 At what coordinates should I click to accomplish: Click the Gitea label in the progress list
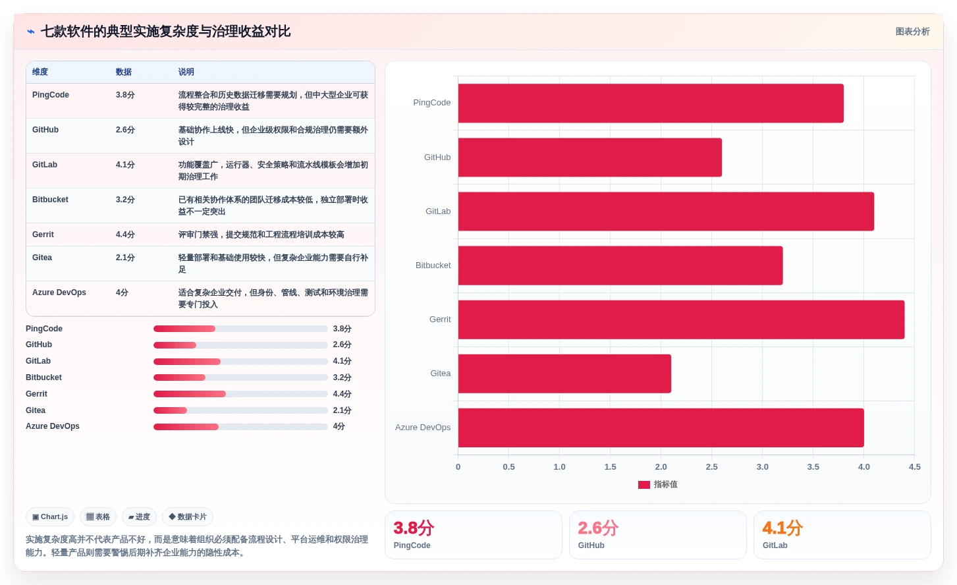coord(36,410)
